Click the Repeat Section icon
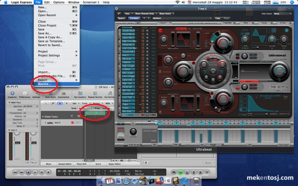Viewport: 298px width, 186px height. coord(95,94)
